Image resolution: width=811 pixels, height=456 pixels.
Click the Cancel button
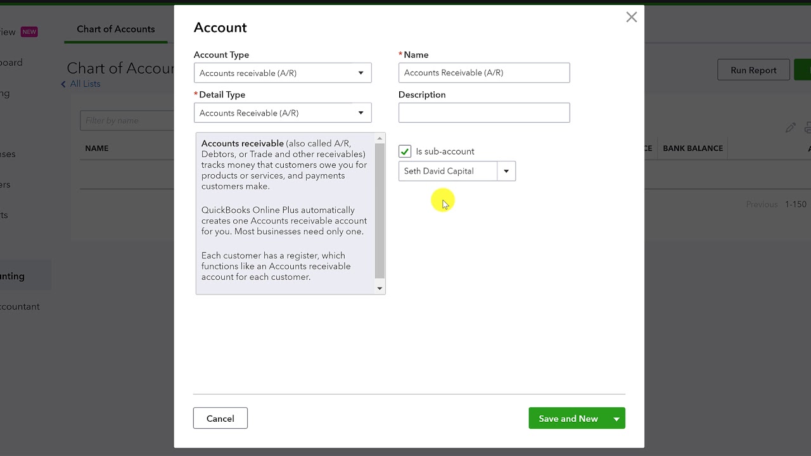[220, 419]
